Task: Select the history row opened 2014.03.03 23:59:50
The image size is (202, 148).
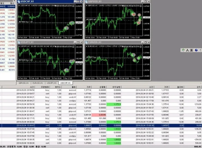Action: pos(101,90)
